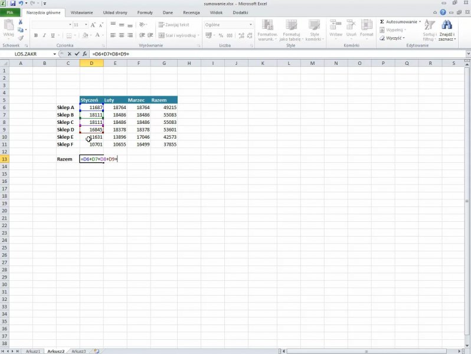Confirm the formula with the checkmark icon
471x354 pixels.
coord(77,54)
